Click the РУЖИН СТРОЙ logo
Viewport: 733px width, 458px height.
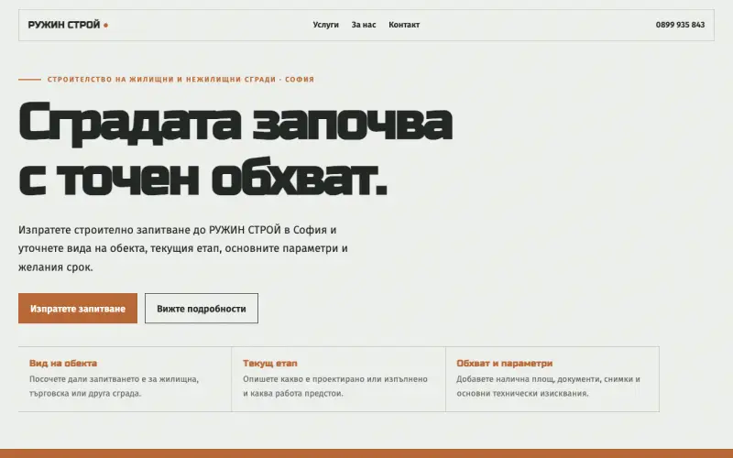pyautogui.click(x=68, y=25)
